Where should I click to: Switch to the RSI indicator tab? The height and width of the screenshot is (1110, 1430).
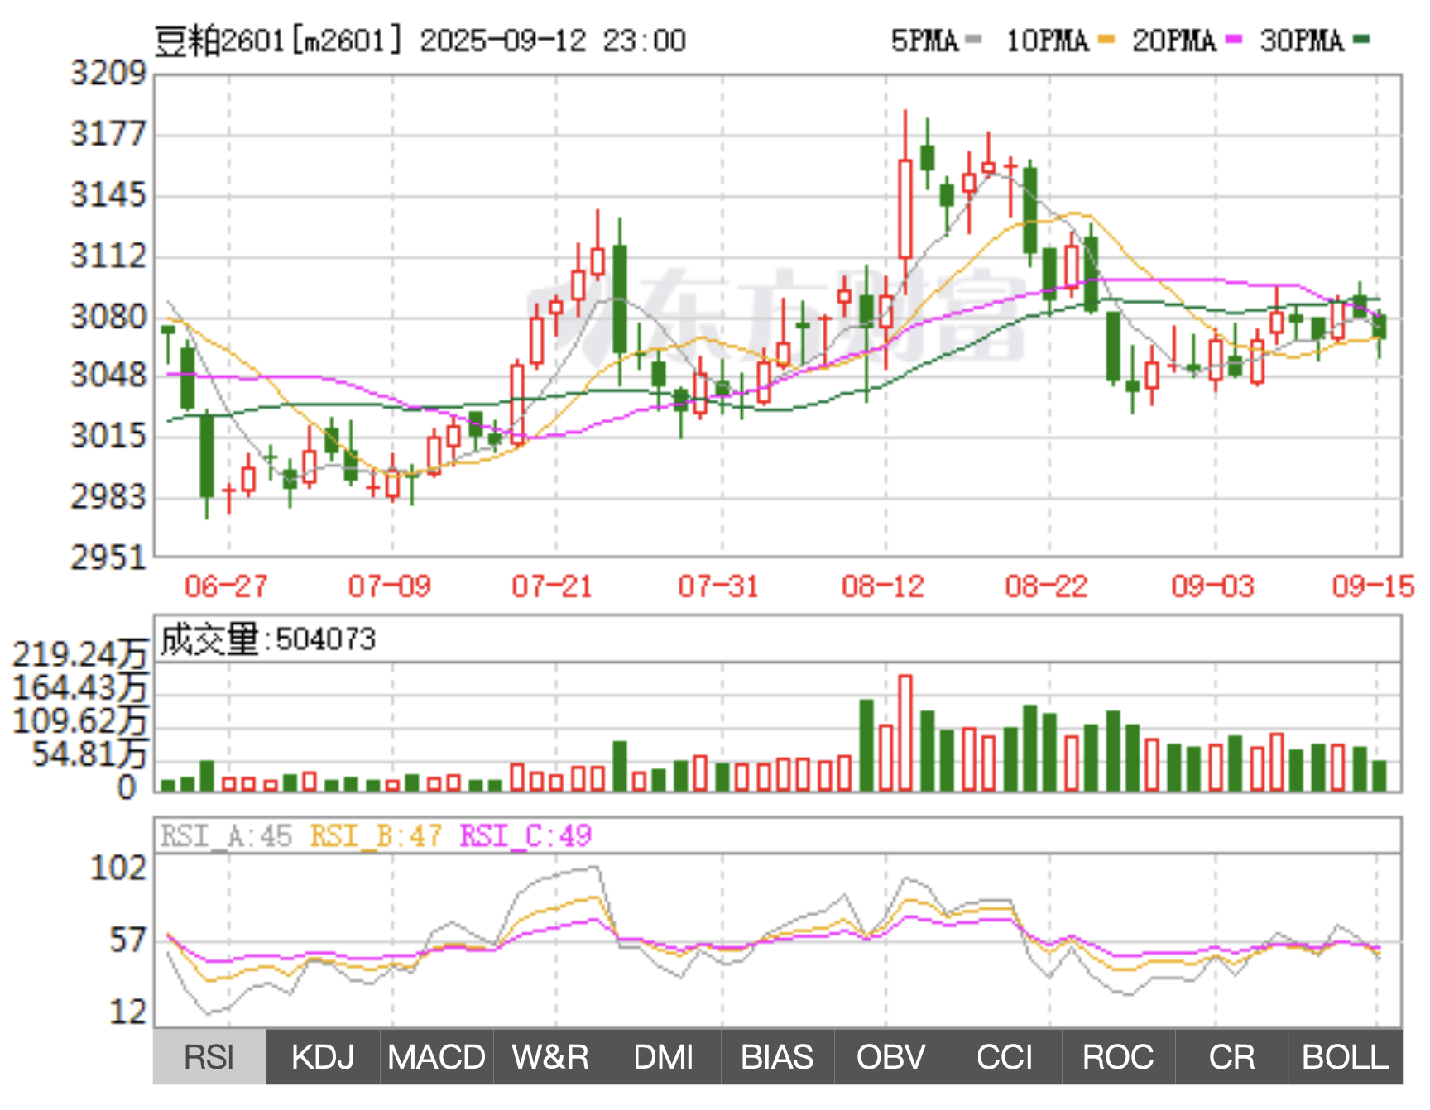click(x=209, y=1057)
